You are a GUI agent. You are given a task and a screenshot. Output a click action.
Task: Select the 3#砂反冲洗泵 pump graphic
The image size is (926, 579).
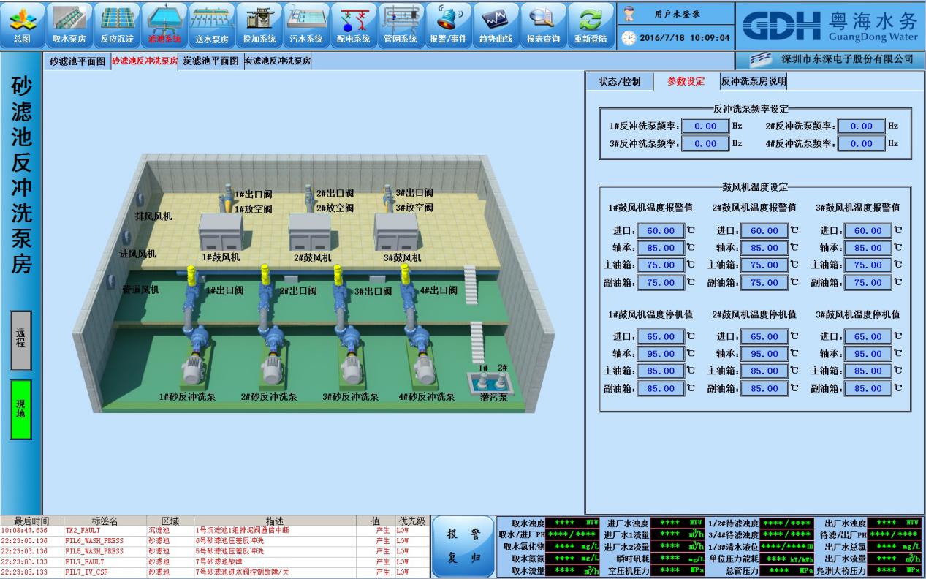(350, 366)
